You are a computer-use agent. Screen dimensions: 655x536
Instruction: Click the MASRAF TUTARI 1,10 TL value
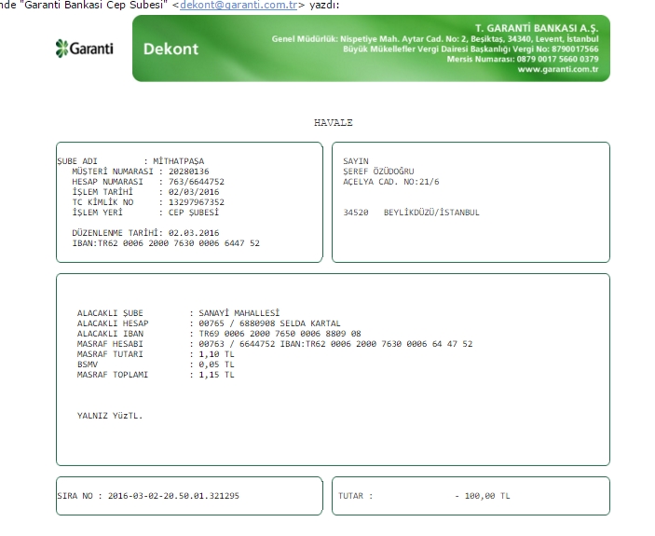click(216, 354)
